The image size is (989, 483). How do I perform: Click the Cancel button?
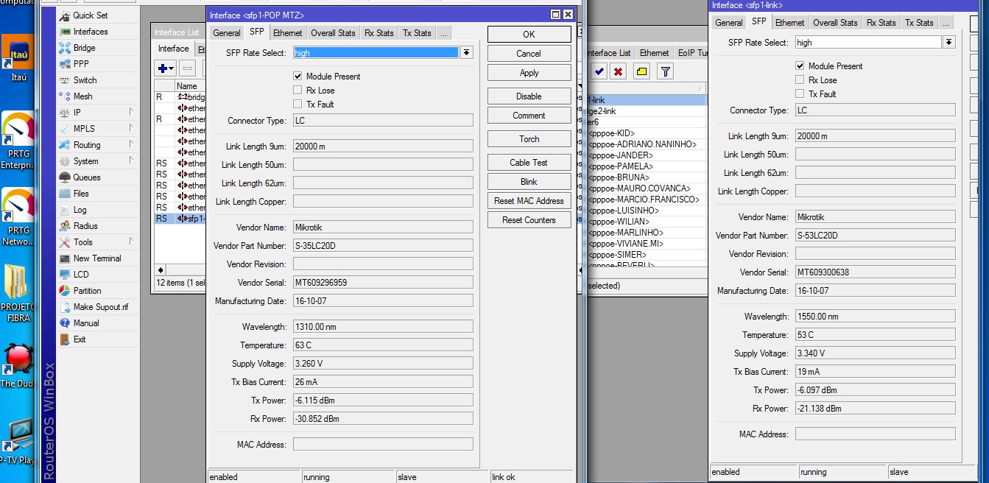coord(529,54)
